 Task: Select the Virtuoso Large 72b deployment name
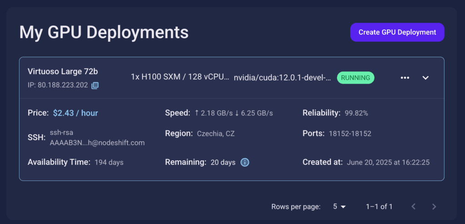pos(63,71)
